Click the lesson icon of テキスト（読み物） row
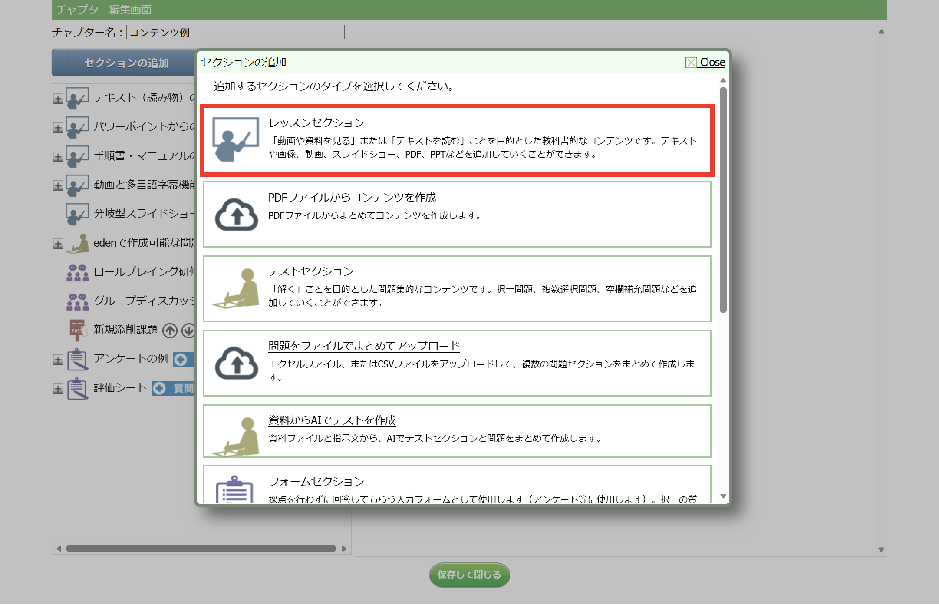Image resolution: width=939 pixels, height=605 pixels. [77, 98]
